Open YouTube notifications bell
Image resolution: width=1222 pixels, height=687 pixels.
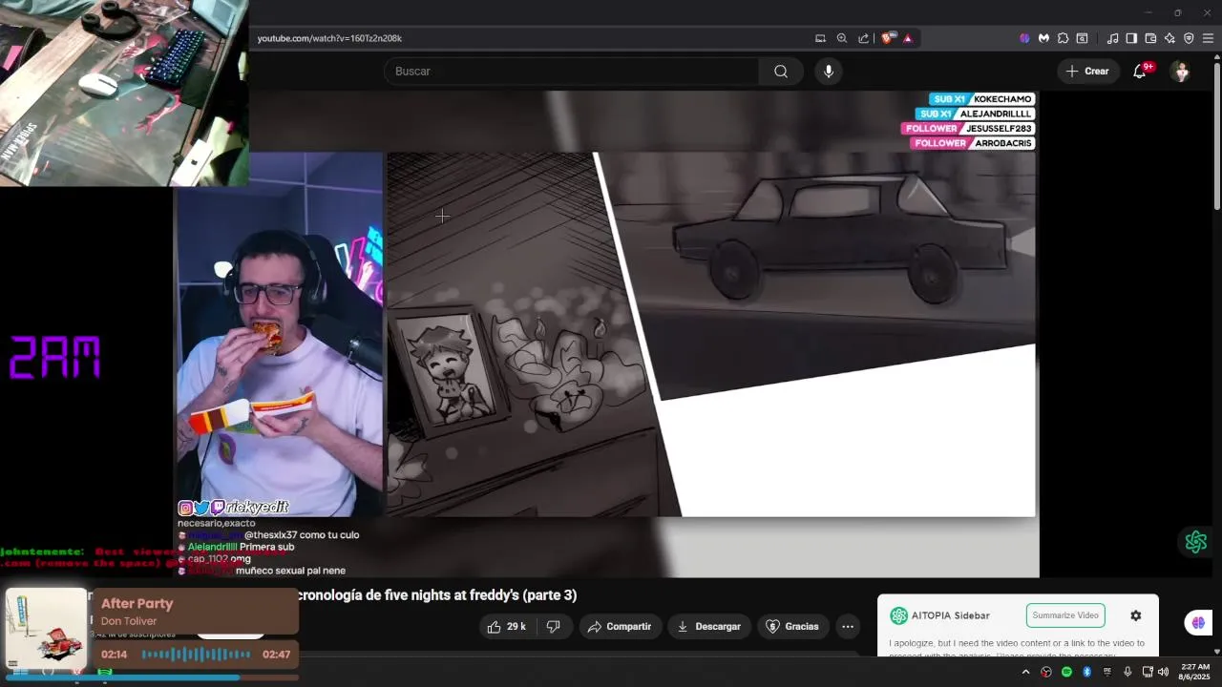click(1140, 72)
